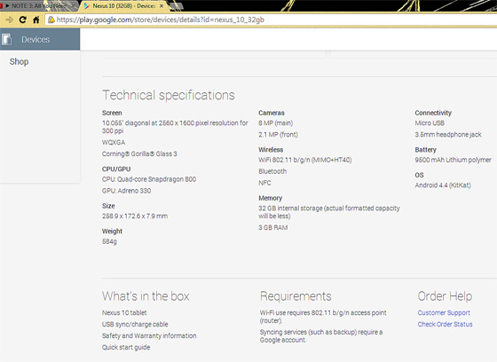Click the Requirements heading
Image resolution: width=497 pixels, height=362 pixels.
[x=296, y=296]
